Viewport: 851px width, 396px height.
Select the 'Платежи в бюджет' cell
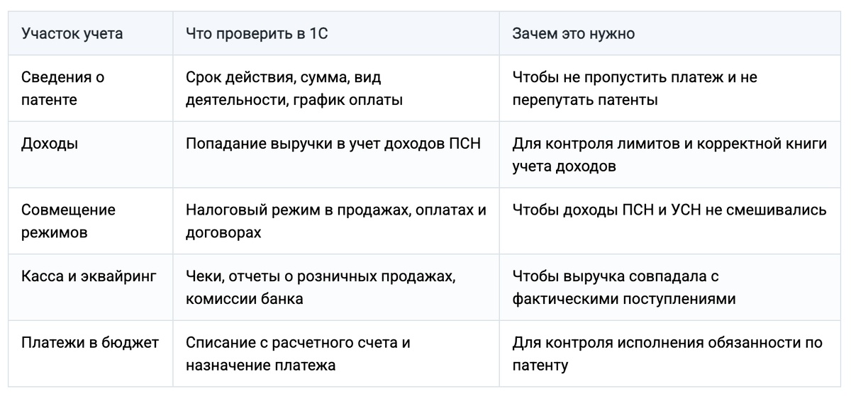click(x=90, y=353)
